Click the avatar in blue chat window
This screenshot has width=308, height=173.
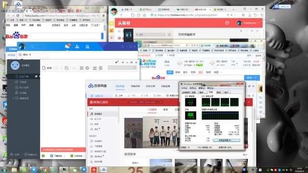tap(22, 47)
